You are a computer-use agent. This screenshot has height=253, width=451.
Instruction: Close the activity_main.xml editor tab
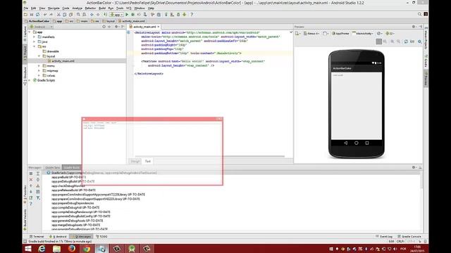(159, 27)
